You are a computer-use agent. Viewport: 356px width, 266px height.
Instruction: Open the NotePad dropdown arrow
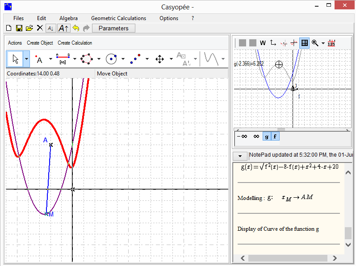pyautogui.click(x=240, y=156)
